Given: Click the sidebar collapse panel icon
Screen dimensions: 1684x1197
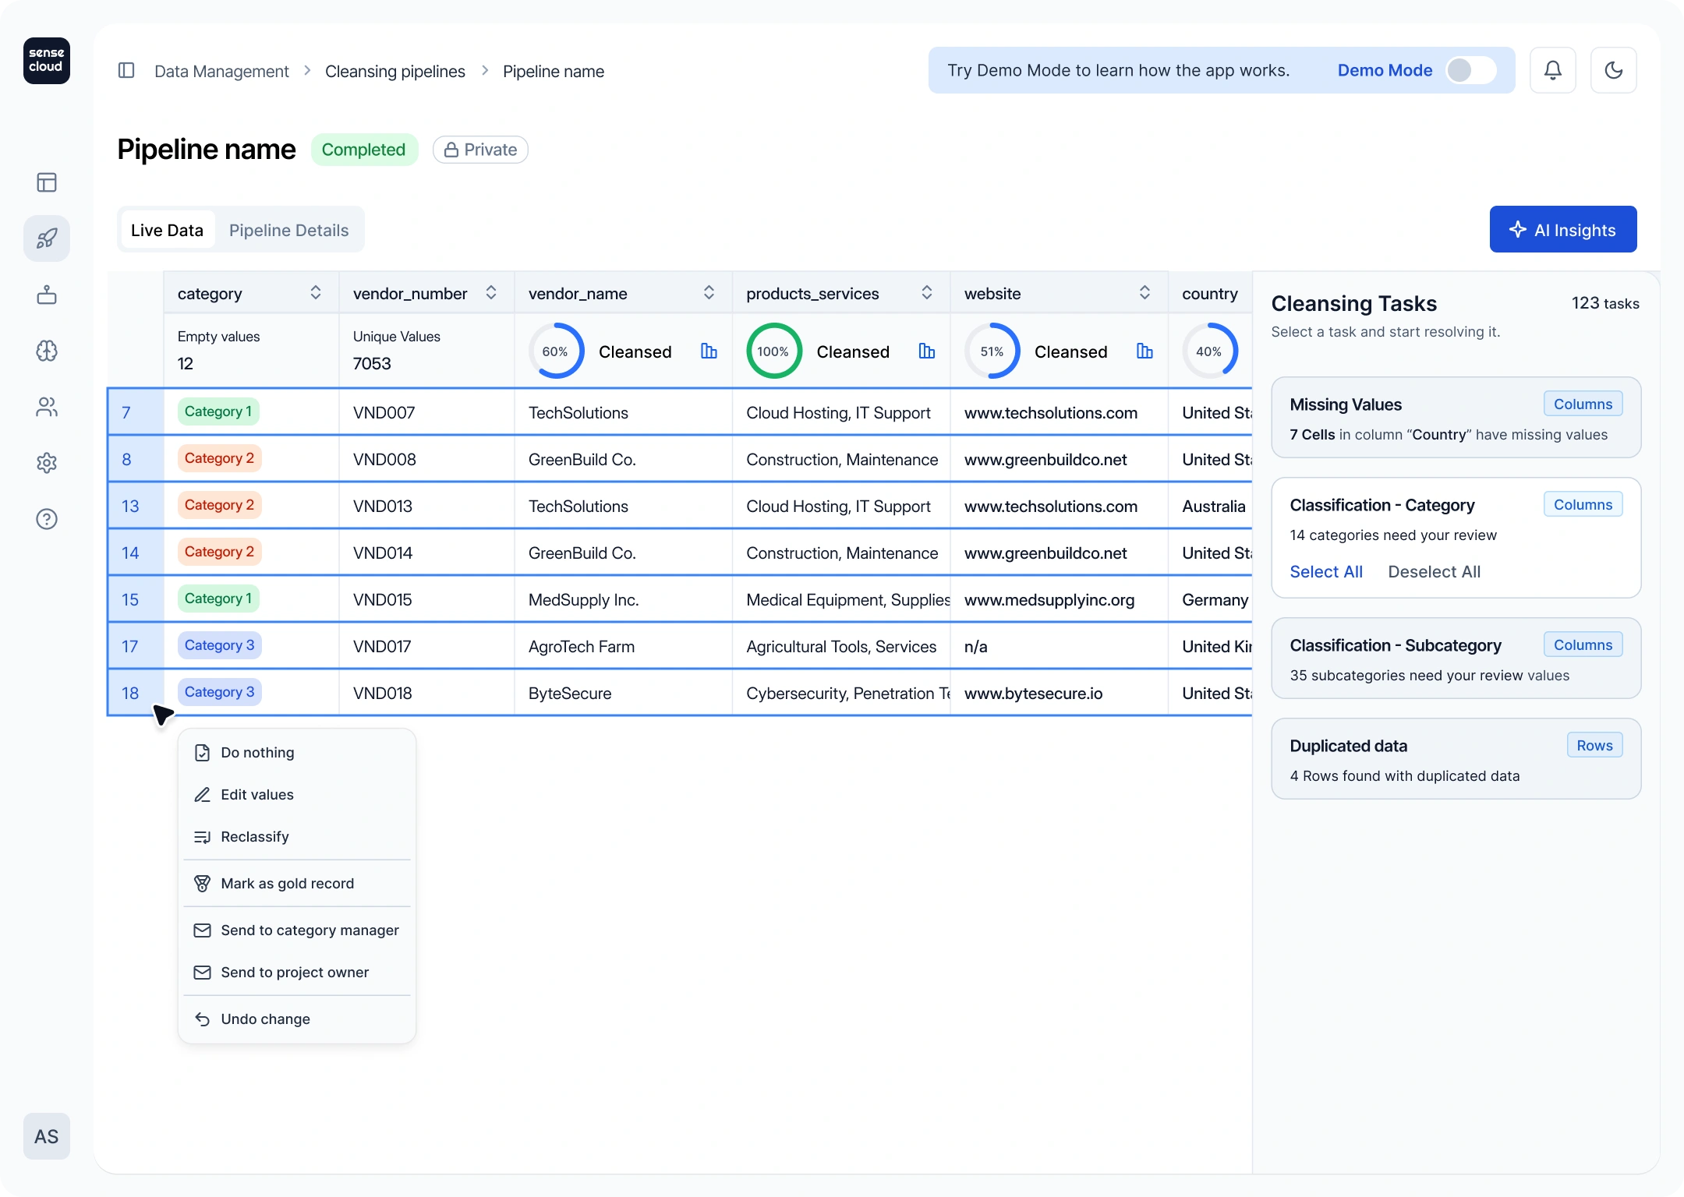Looking at the screenshot, I should 126,71.
